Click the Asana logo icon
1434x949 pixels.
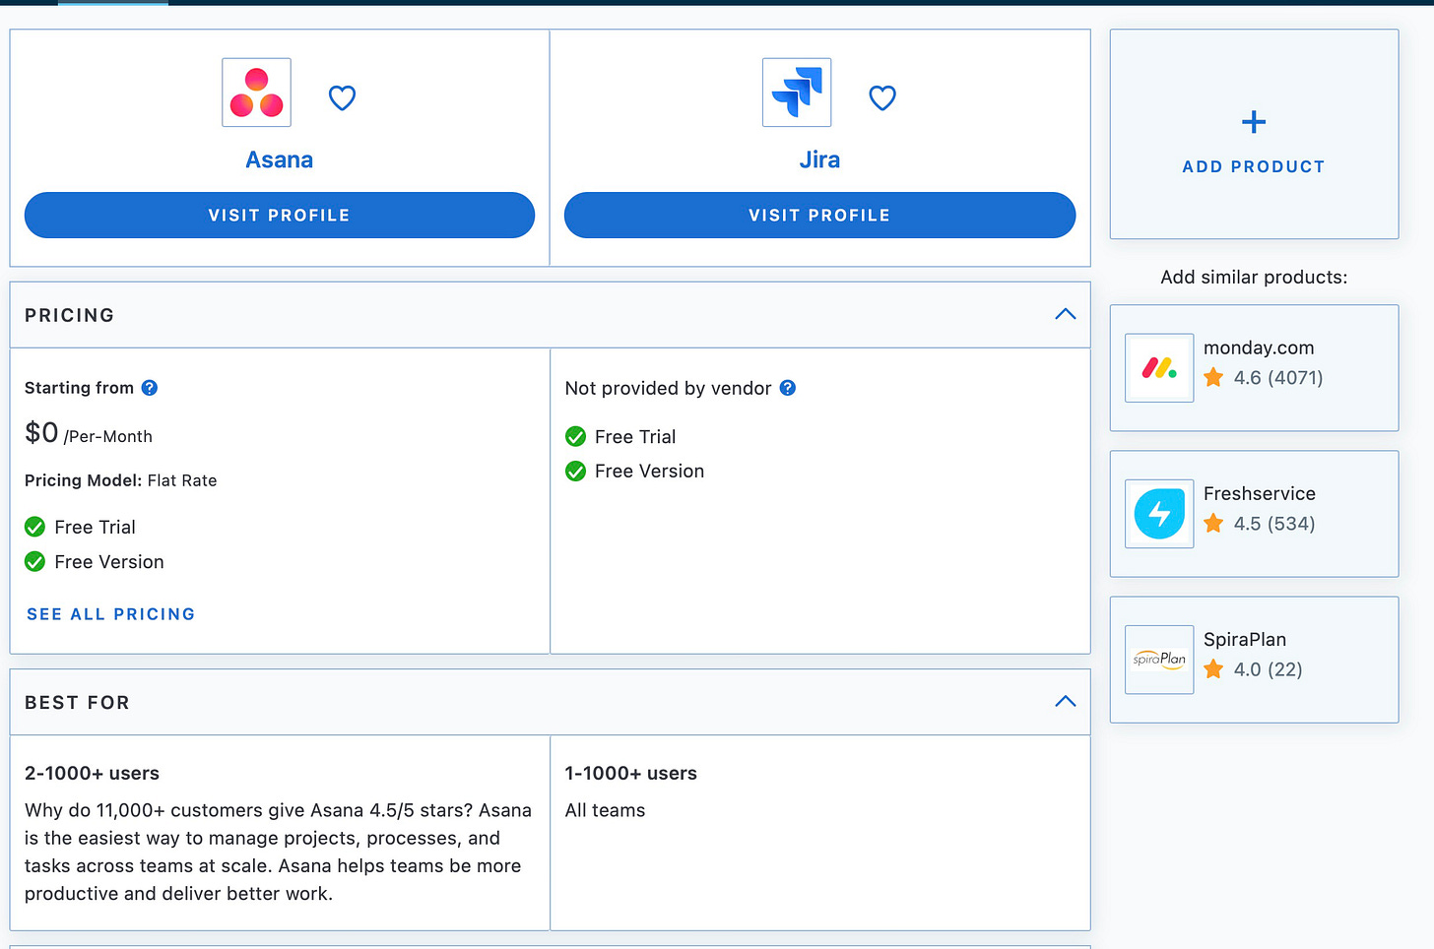(256, 93)
